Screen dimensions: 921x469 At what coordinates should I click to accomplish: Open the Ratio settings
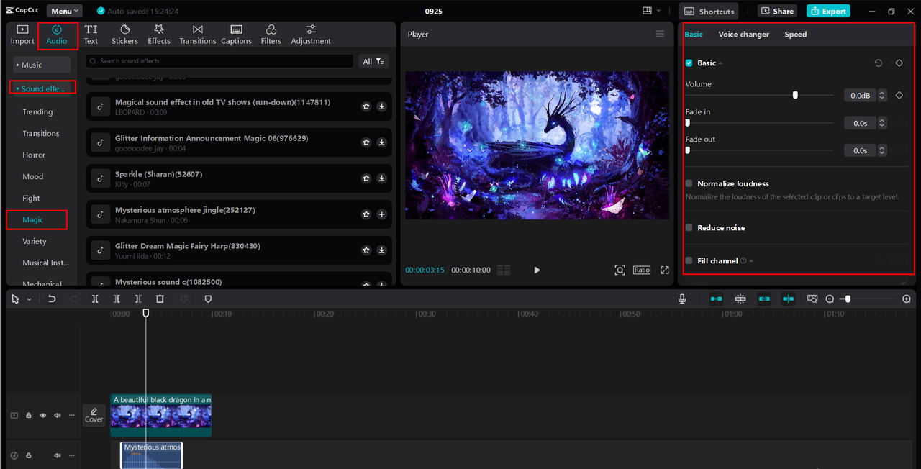642,270
